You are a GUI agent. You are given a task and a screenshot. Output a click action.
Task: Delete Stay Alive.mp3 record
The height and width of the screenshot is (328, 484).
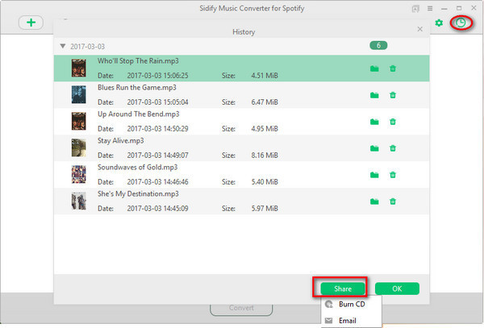point(393,148)
